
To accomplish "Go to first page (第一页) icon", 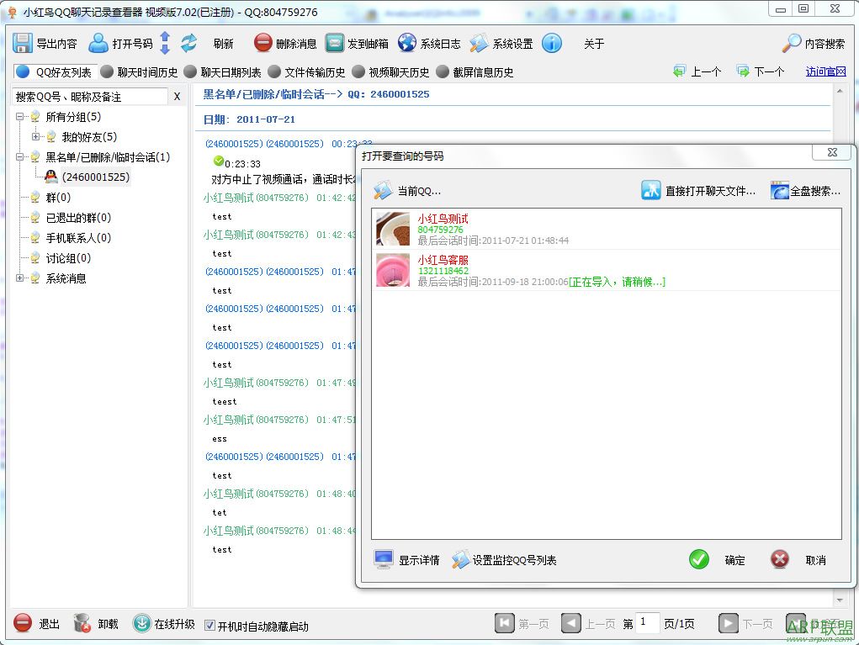I will (x=505, y=623).
